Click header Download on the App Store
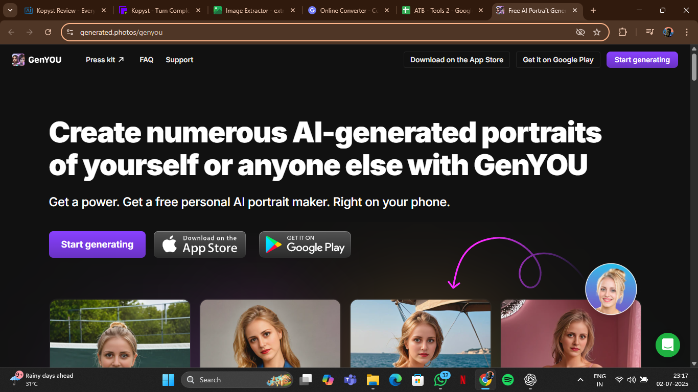The width and height of the screenshot is (698, 392). (457, 60)
